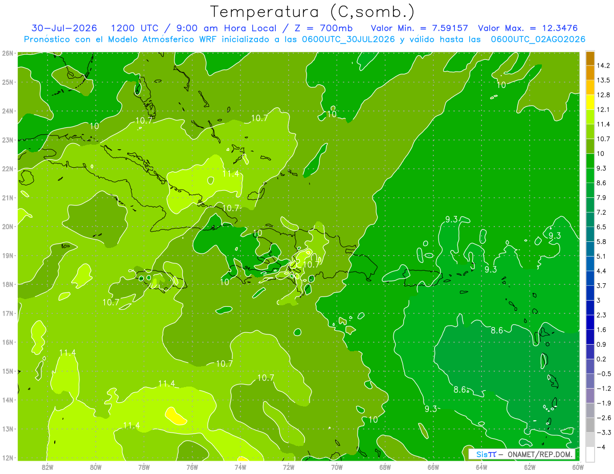Click the "74W" longitude axis label
The width and height of the screenshot is (614, 474).
coord(240,467)
